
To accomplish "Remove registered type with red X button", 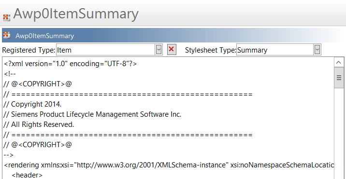I will click(172, 49).
